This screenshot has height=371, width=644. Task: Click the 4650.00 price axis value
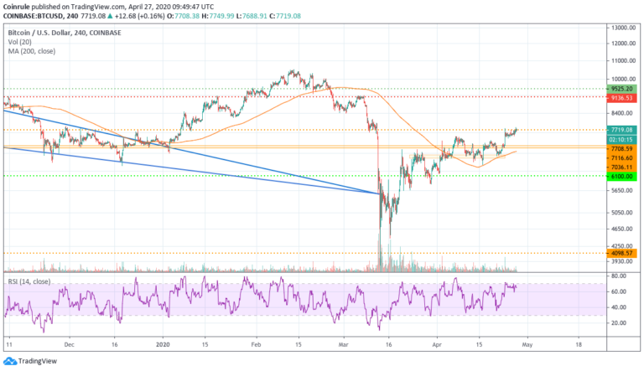(x=622, y=229)
